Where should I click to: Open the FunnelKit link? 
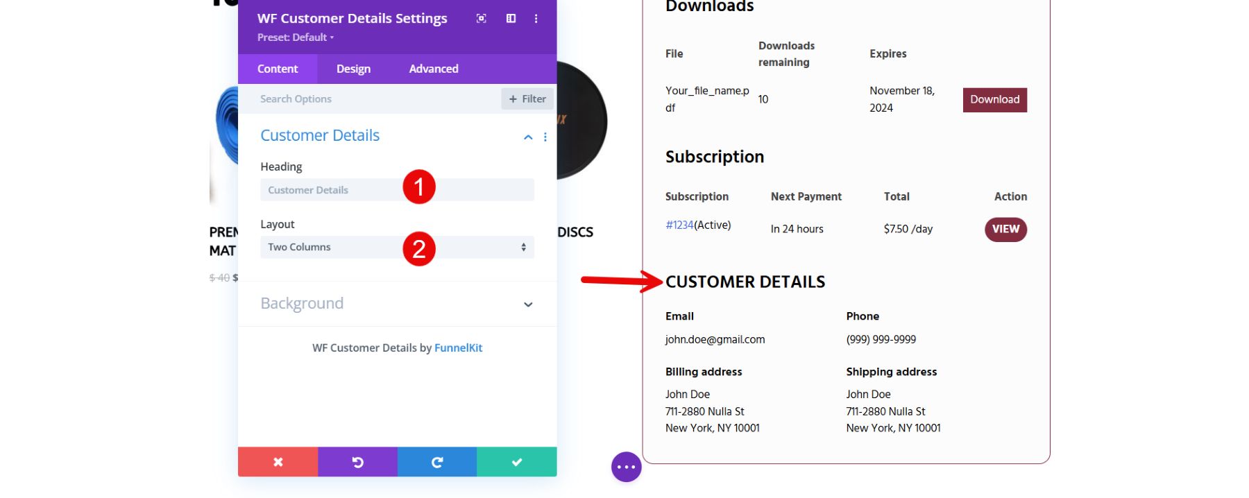click(x=458, y=348)
